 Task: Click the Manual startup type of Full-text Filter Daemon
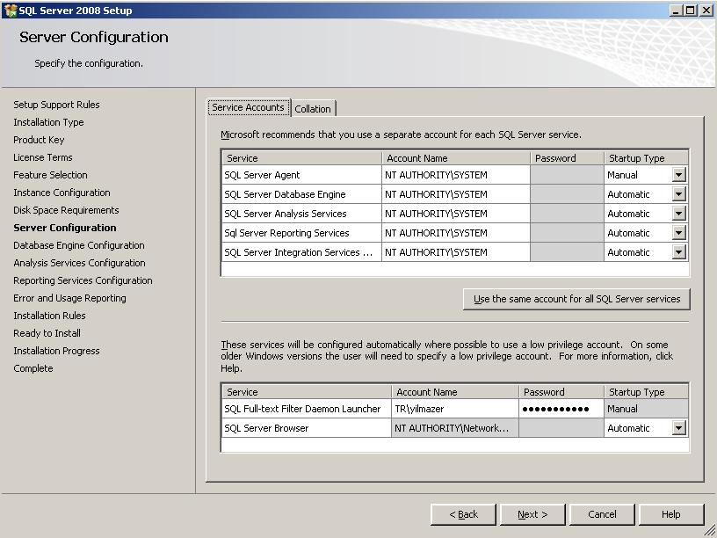pos(646,409)
